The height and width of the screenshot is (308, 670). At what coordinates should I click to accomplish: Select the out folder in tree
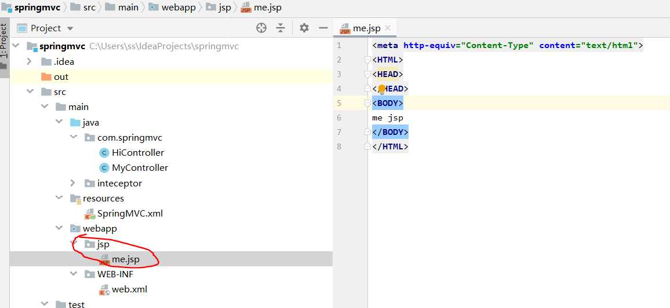171,77
